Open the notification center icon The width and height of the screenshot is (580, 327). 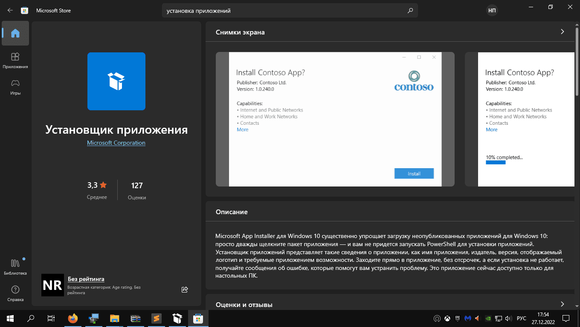tap(566, 318)
